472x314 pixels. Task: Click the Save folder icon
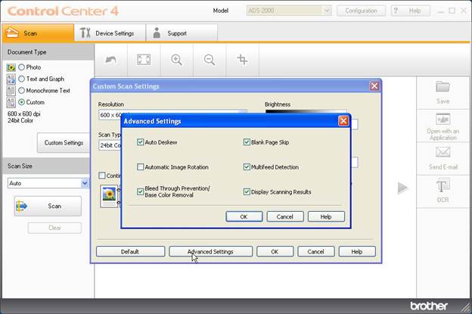[x=442, y=87]
